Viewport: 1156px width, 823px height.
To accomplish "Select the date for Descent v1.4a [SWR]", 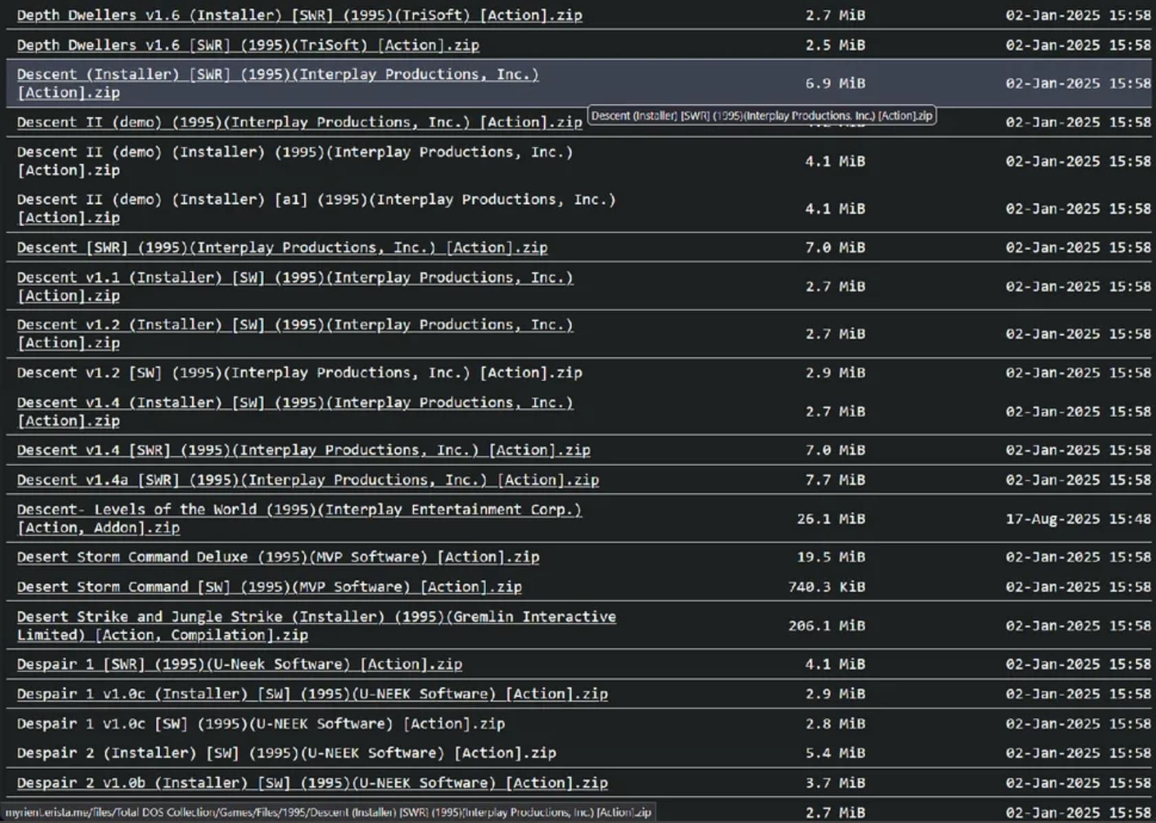I will (x=1078, y=480).
